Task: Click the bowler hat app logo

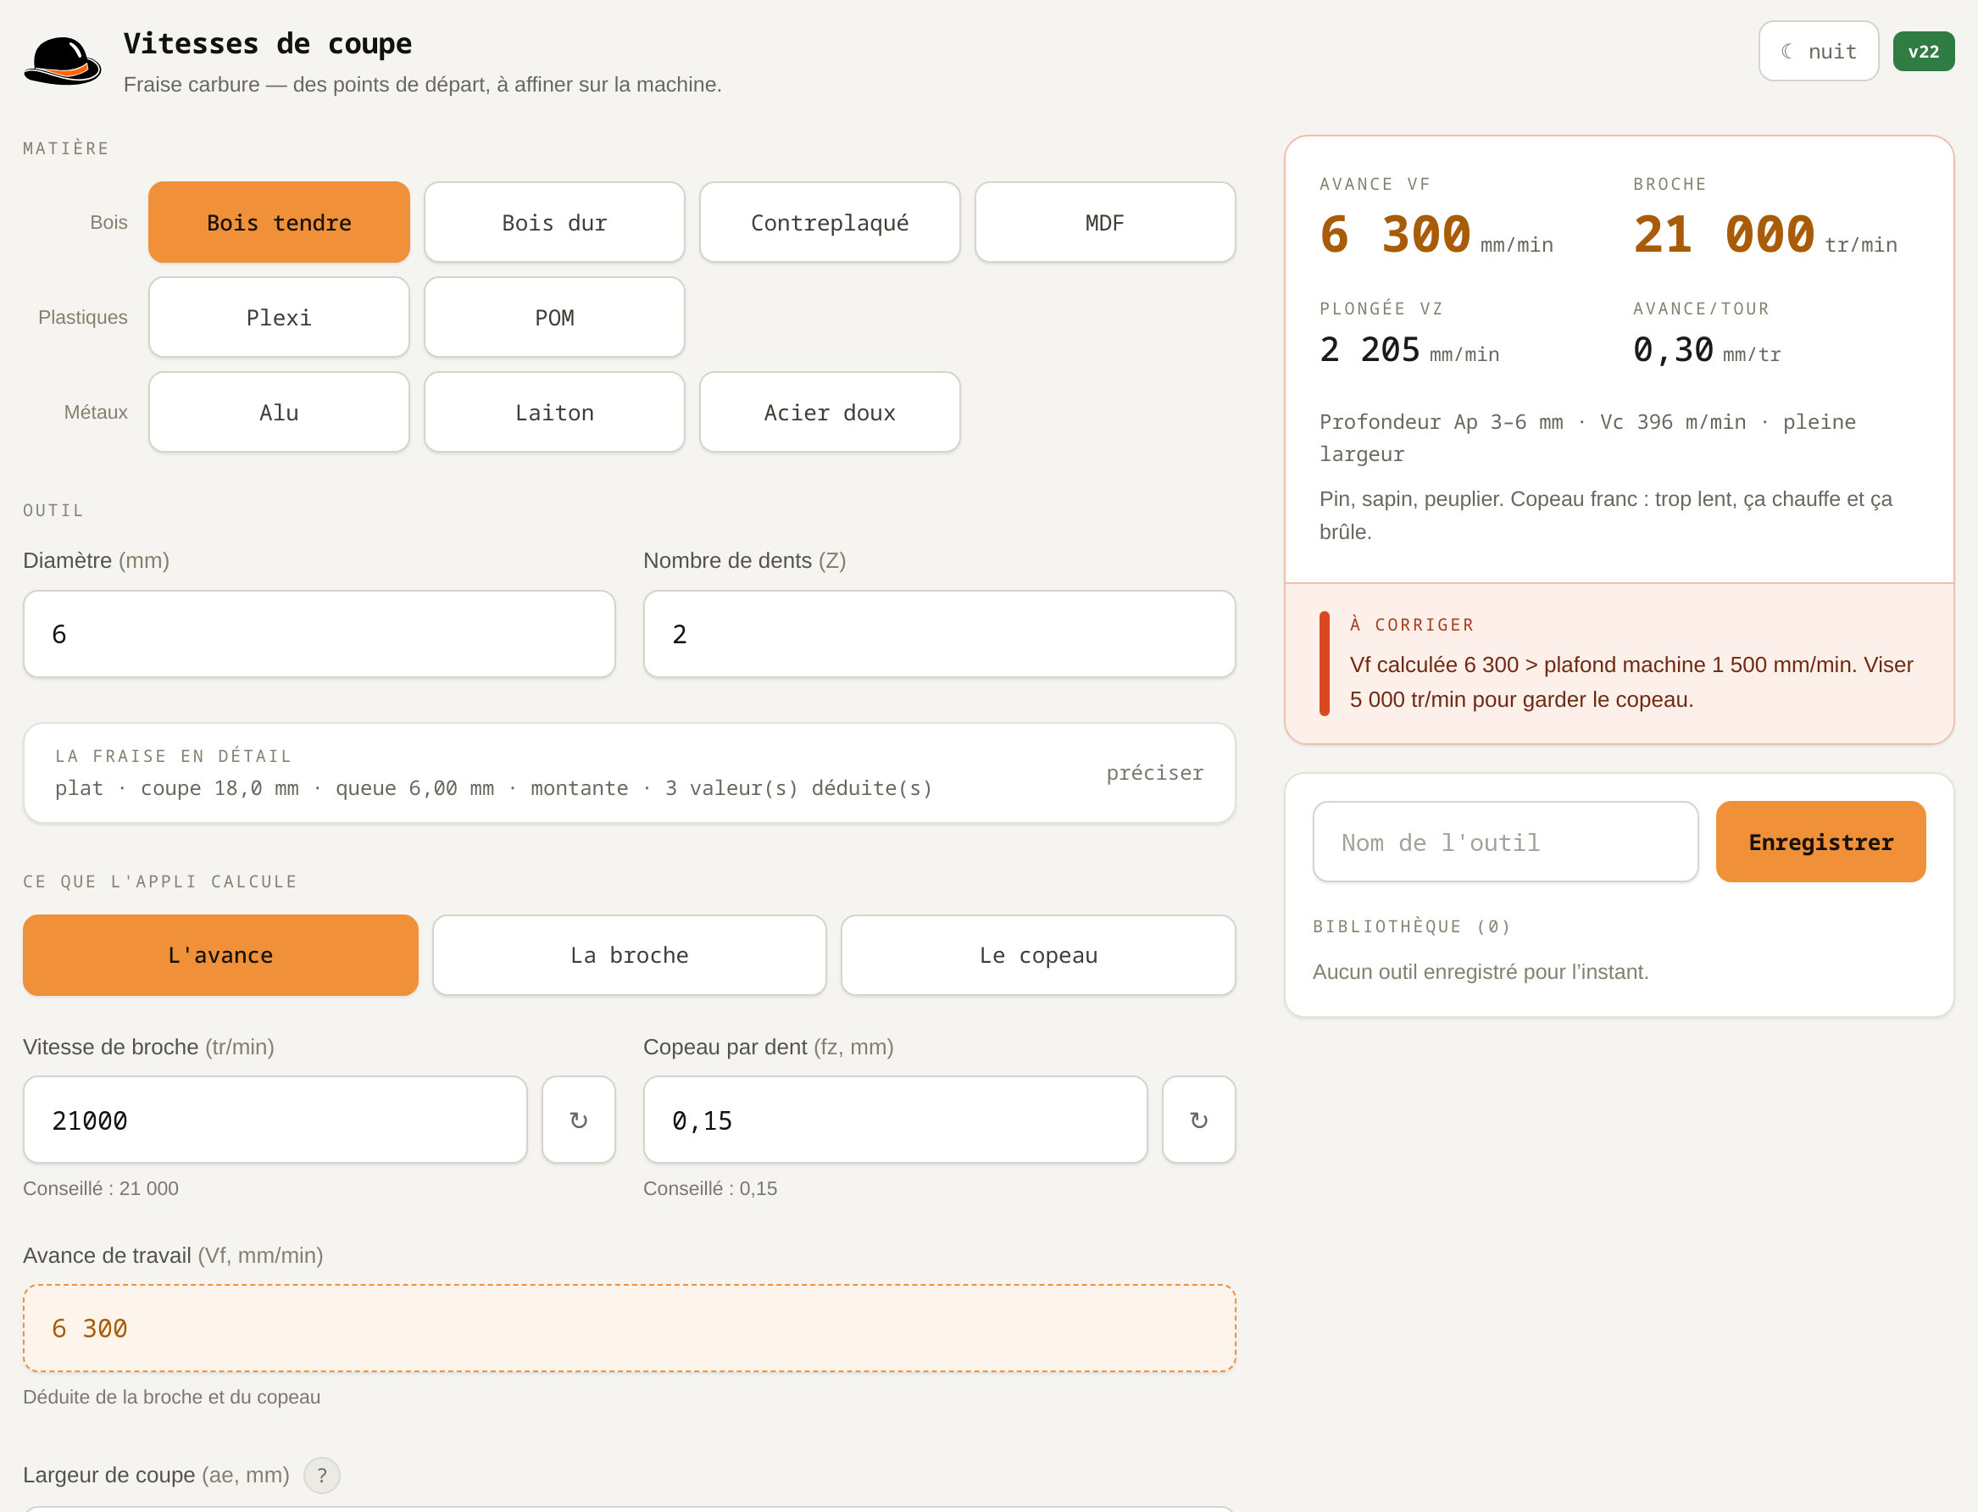Action: tap(62, 61)
